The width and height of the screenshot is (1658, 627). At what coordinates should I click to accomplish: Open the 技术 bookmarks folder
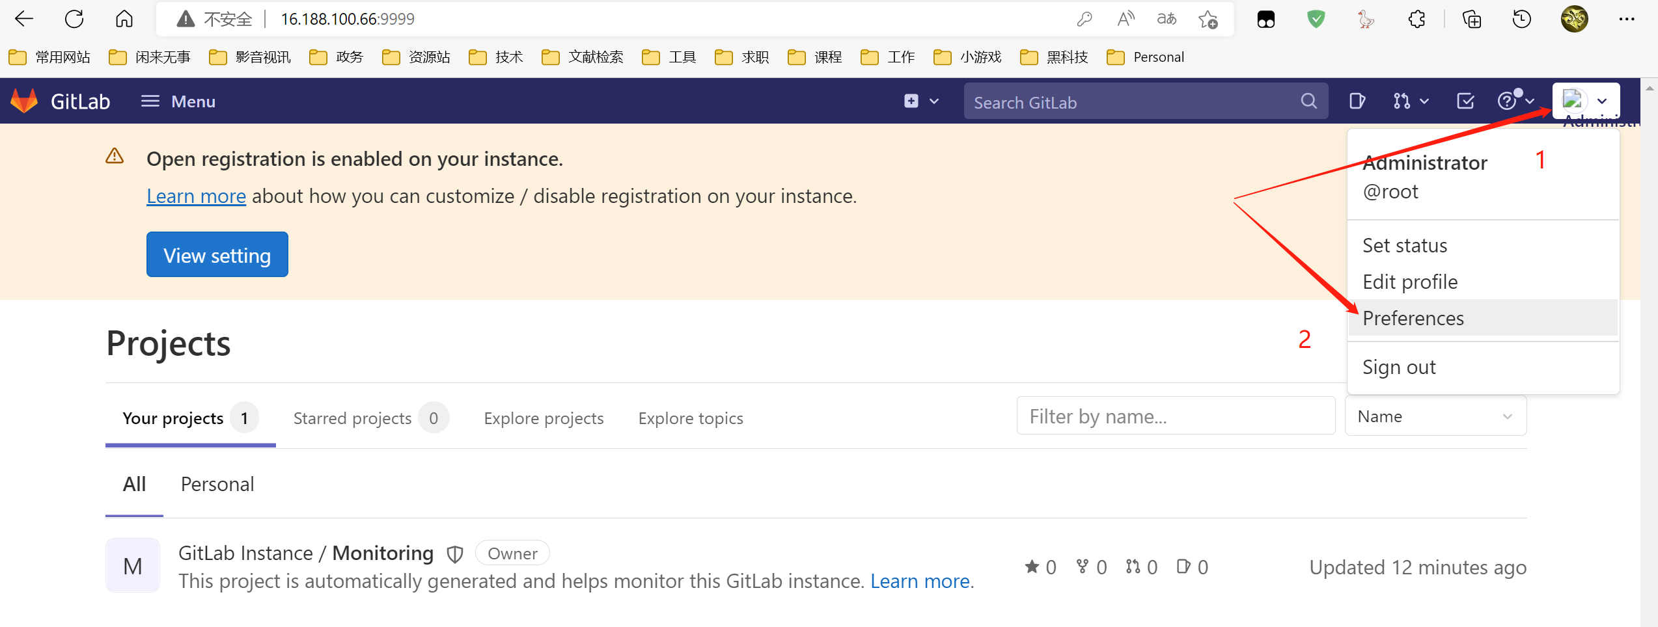(496, 57)
